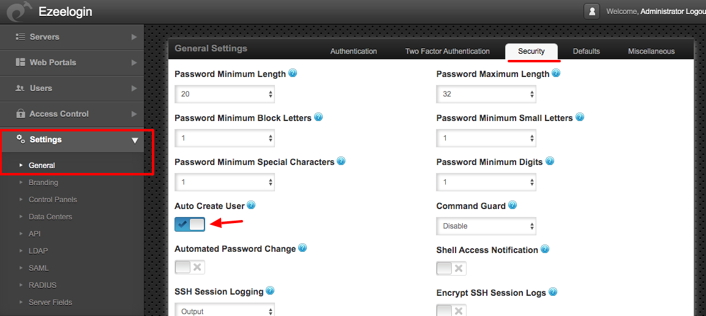Click the help icon for Auto Create User
The height and width of the screenshot is (316, 706).
point(251,205)
